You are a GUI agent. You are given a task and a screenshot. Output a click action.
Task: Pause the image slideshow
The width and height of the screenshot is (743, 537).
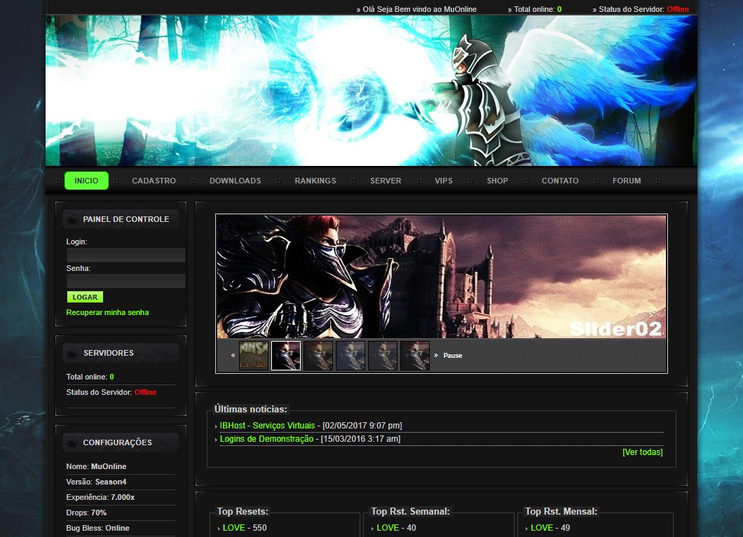[x=453, y=356]
